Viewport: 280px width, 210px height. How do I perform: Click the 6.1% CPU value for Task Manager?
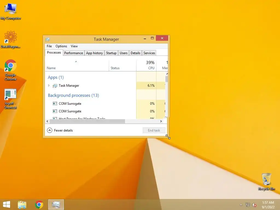(151, 86)
